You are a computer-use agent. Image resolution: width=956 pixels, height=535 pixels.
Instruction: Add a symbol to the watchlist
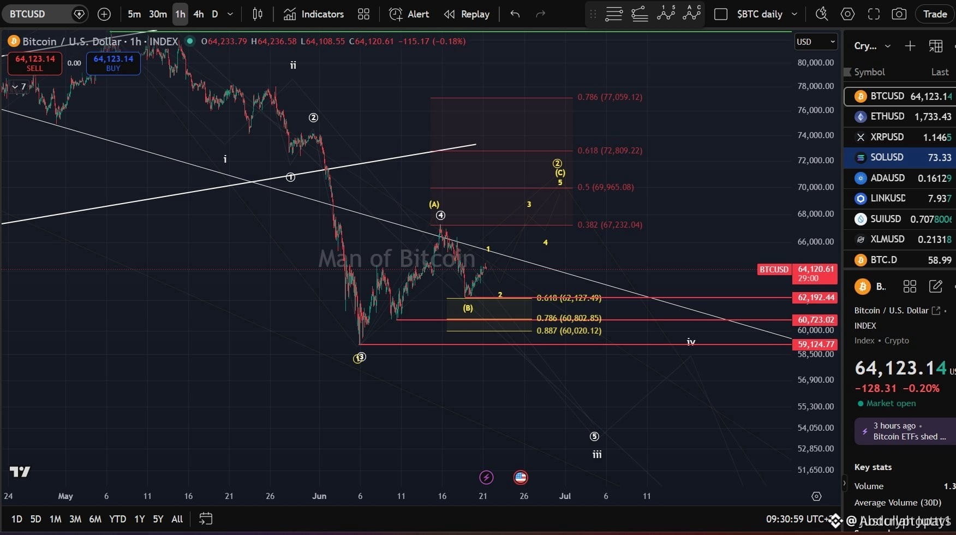point(910,46)
